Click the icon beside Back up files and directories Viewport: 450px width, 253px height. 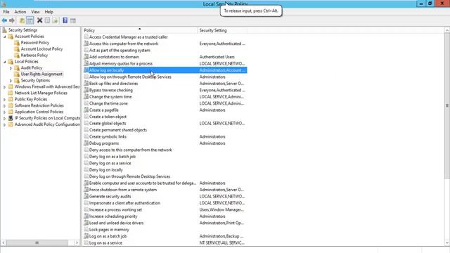tap(86, 84)
